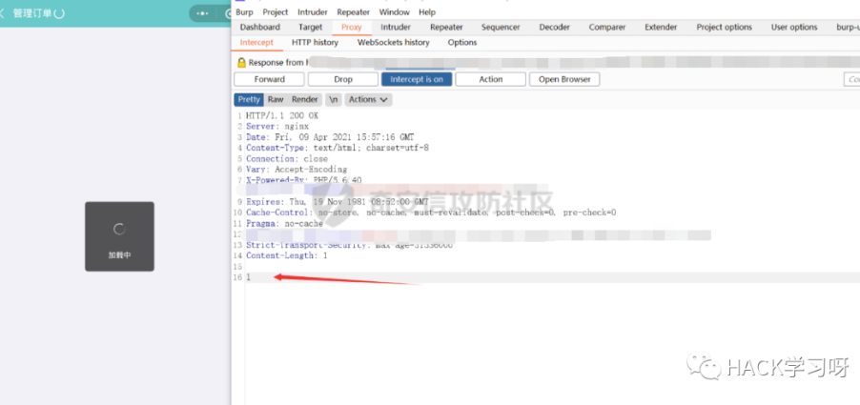
Task: Click the Forward button
Action: coord(269,79)
